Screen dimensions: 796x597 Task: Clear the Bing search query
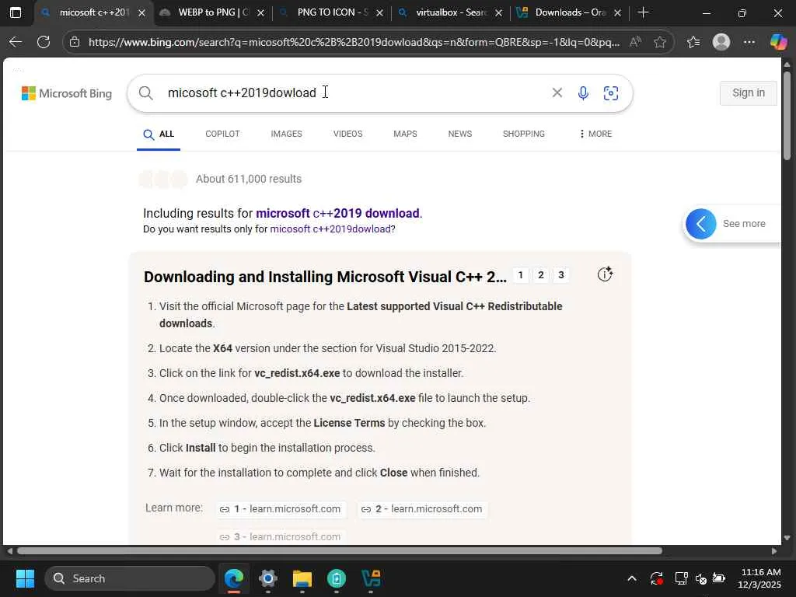click(x=557, y=93)
